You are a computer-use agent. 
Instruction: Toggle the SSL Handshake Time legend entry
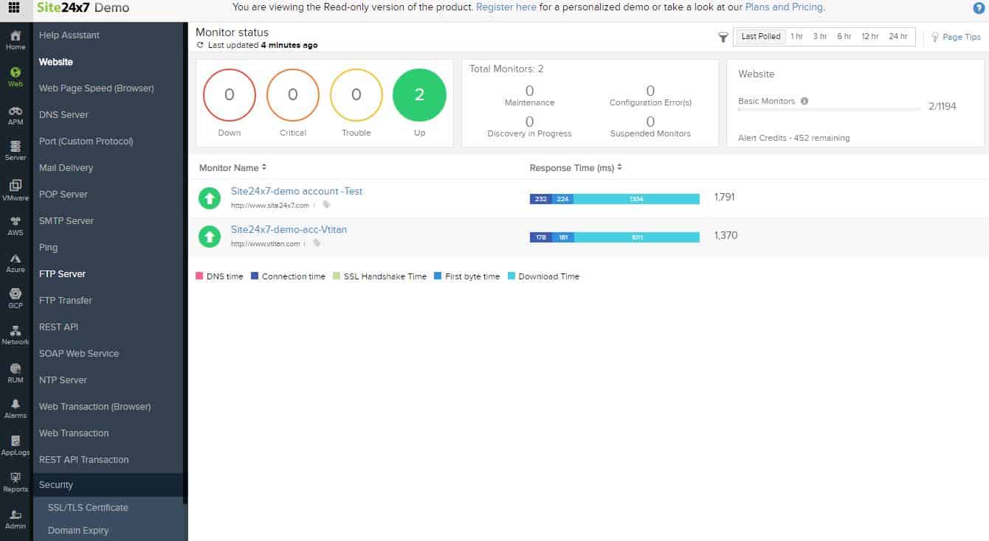(379, 276)
